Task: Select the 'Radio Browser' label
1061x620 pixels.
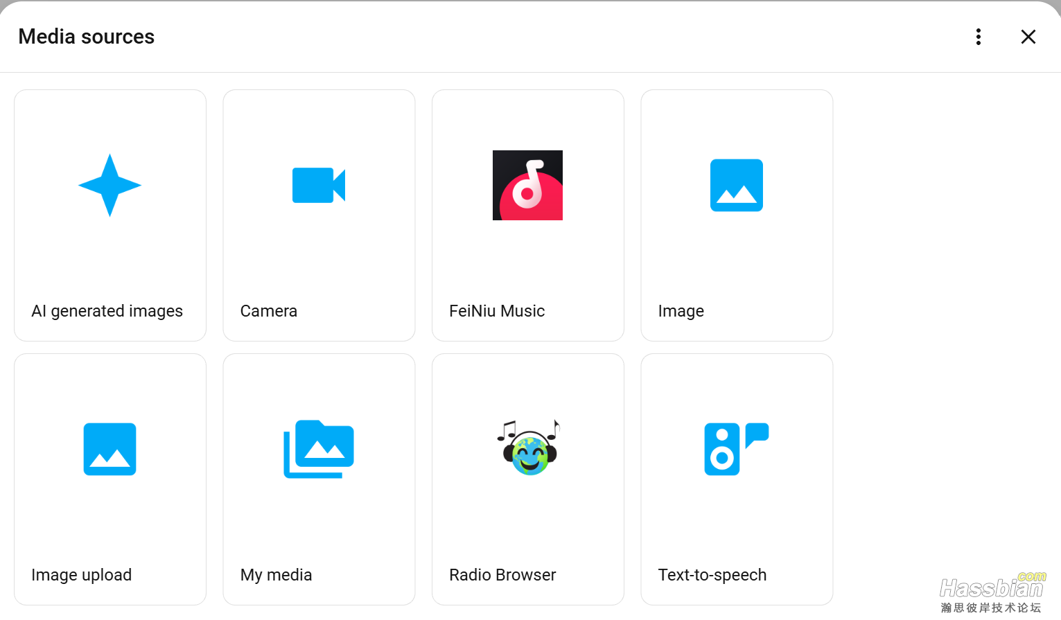Action: (502, 575)
